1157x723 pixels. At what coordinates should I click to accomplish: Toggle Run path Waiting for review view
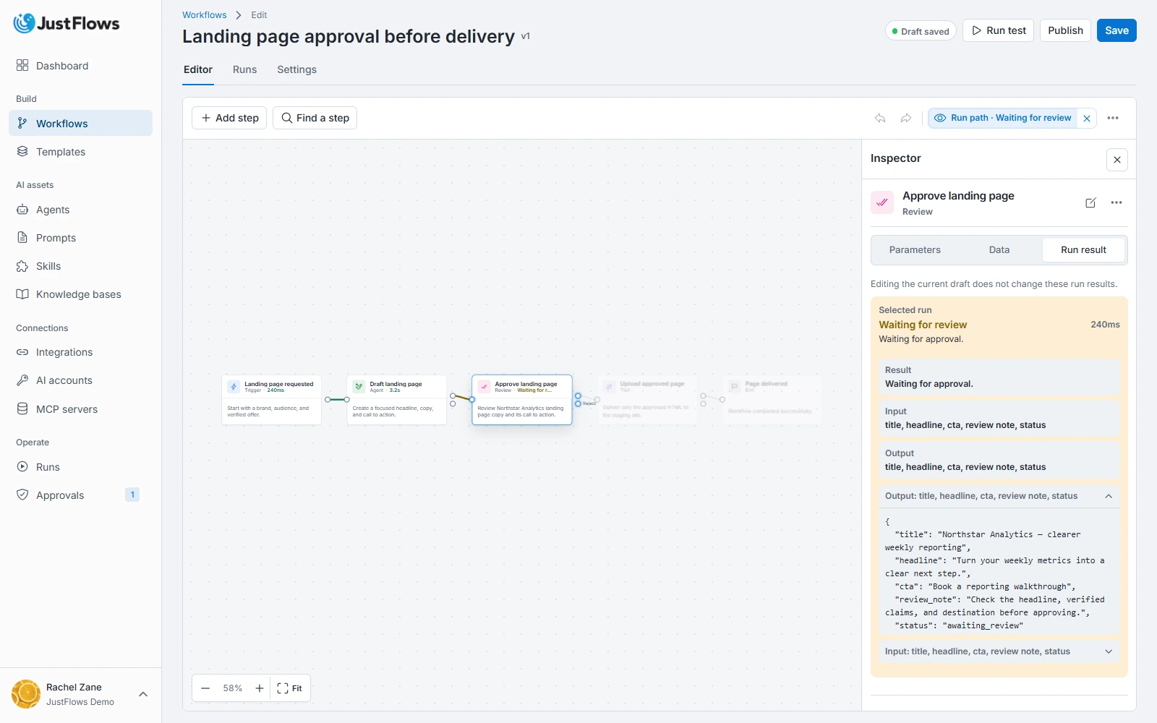1003,118
